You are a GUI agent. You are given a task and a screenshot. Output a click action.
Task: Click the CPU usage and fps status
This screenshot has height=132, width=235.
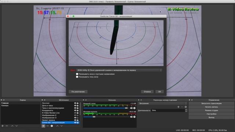click(217, 130)
